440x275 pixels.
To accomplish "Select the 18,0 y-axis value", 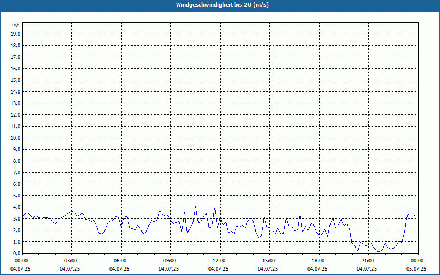I will (x=15, y=46).
